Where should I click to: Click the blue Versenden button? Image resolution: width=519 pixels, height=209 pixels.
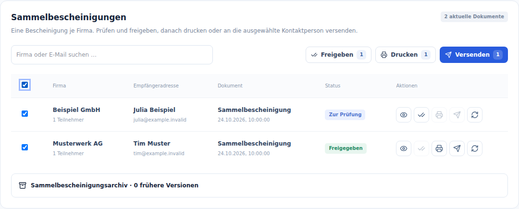[x=474, y=55]
